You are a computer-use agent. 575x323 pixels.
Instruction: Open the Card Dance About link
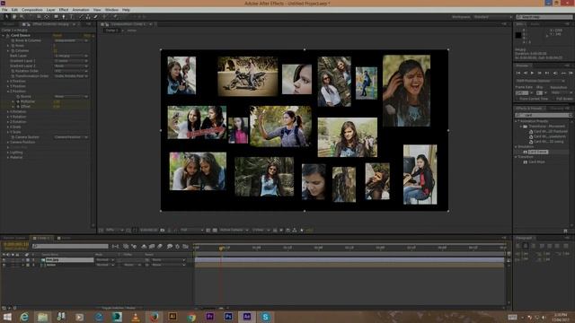pyautogui.click(x=87, y=36)
